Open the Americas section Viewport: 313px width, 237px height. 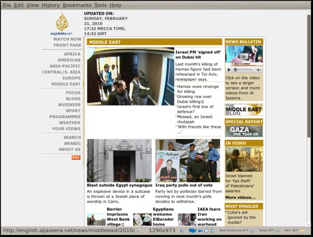(69, 60)
